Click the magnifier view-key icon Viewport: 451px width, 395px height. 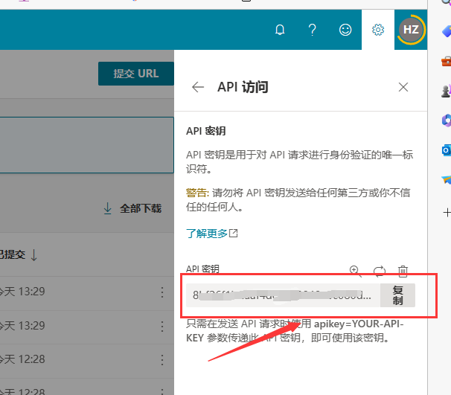point(355,271)
